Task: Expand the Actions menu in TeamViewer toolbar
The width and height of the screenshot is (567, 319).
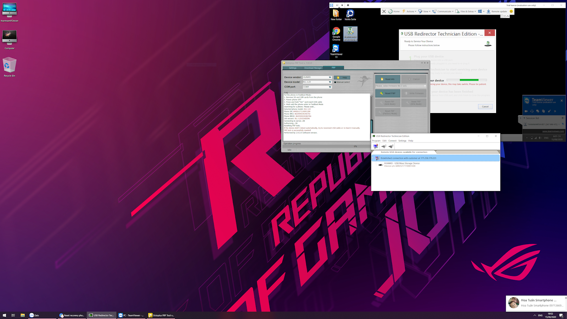Action: click(409, 11)
